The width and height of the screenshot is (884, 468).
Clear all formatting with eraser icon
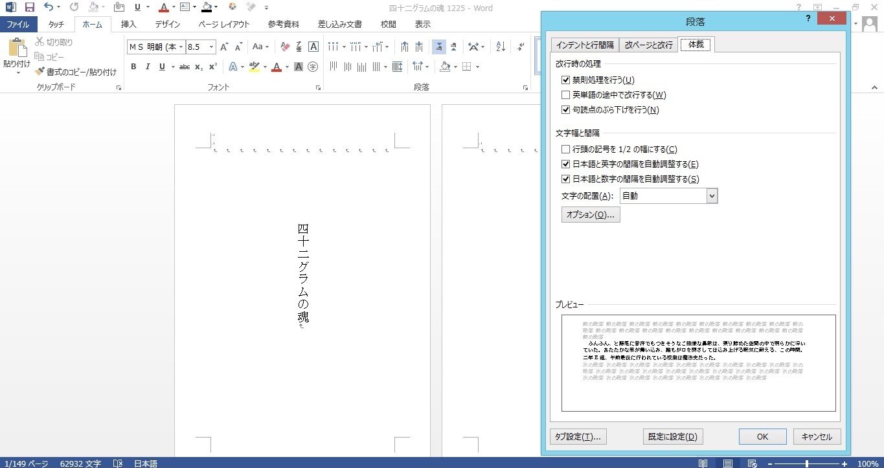[285, 47]
